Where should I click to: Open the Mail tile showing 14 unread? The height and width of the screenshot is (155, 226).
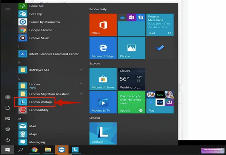pyautogui.click(x=160, y=25)
